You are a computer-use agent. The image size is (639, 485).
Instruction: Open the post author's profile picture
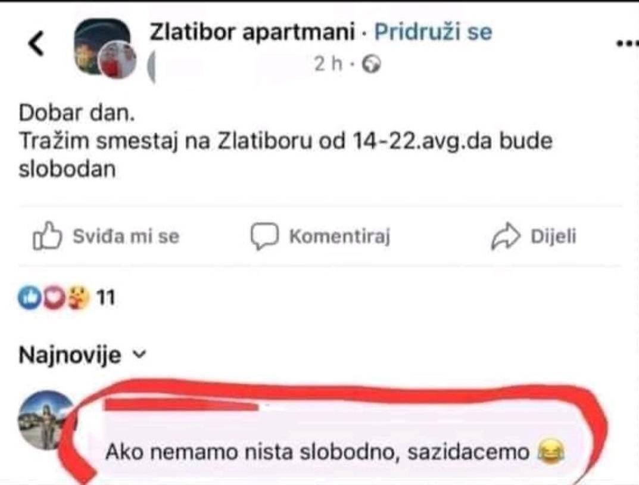(x=105, y=48)
